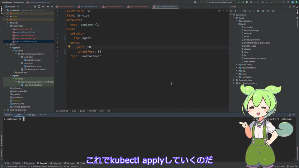This screenshot has height=168, width=299.
Task: Open terminal panel settings gear
Action: click(290, 115)
